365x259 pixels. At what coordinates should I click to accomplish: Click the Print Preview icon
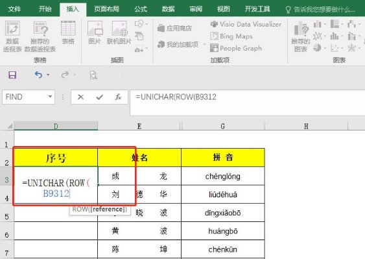pos(93,75)
